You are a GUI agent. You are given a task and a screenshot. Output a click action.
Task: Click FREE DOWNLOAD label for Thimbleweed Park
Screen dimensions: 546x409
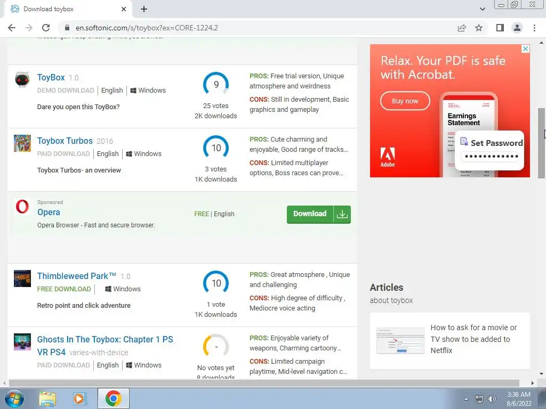64,289
